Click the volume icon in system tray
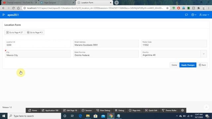 (x=191, y=116)
